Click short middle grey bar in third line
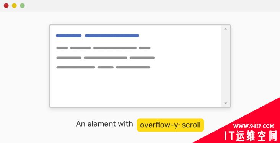Viewport: 280px width, 143px height. (106, 67)
